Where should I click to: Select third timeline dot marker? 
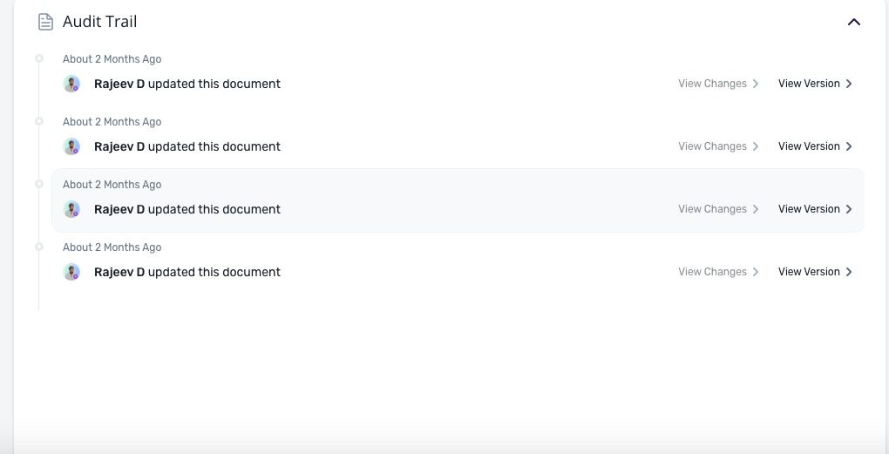click(39, 184)
